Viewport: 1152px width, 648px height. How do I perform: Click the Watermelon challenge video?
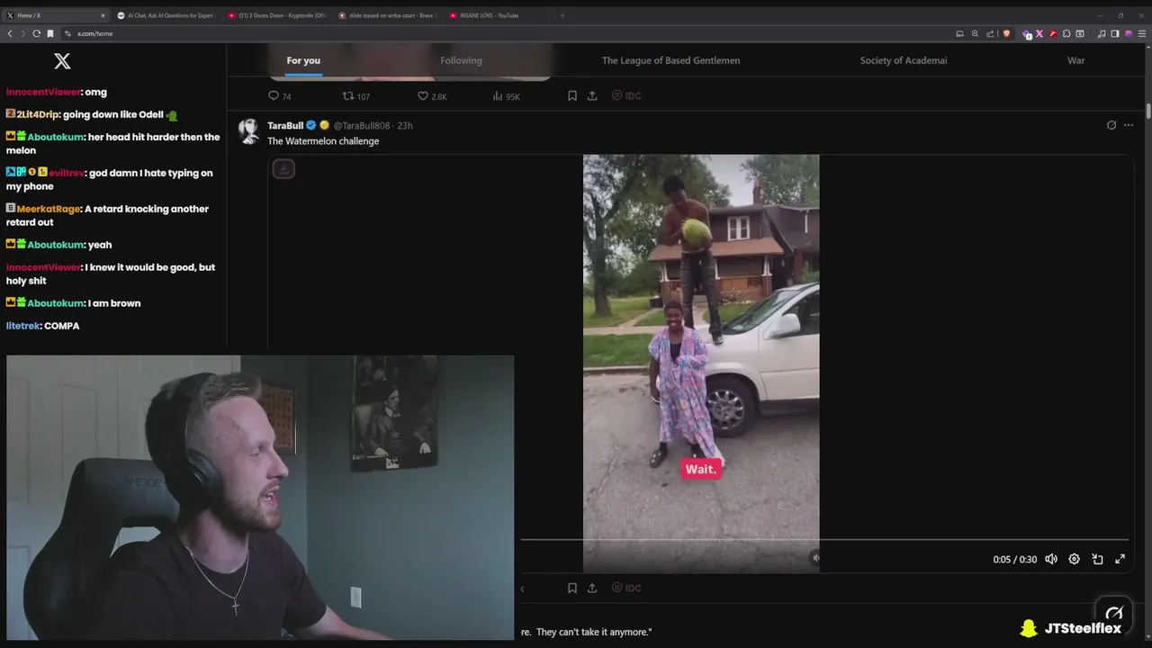pyautogui.click(x=701, y=364)
